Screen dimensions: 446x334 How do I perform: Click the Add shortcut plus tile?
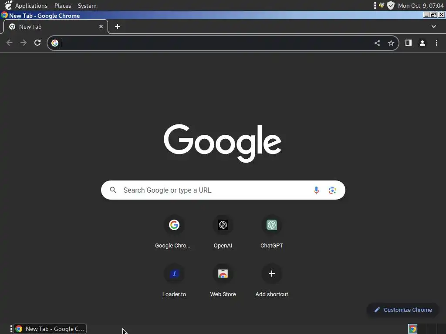click(x=272, y=281)
